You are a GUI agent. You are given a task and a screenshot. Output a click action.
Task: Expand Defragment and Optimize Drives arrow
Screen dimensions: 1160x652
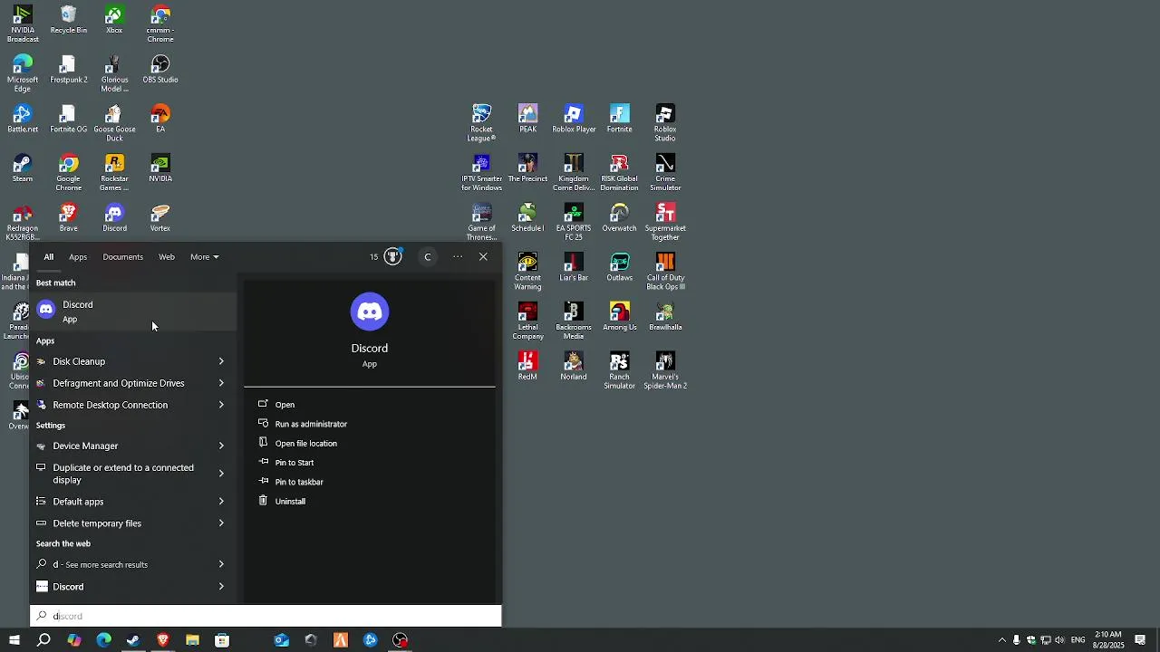pos(221,383)
